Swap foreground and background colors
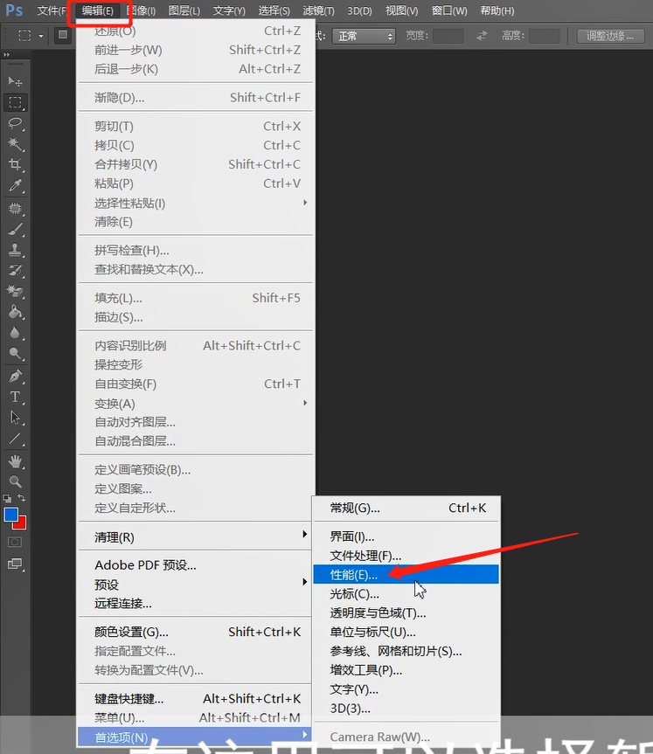 (22, 498)
